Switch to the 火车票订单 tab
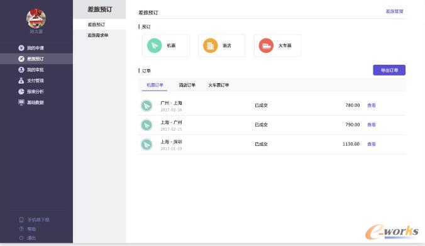 [x=218, y=85]
